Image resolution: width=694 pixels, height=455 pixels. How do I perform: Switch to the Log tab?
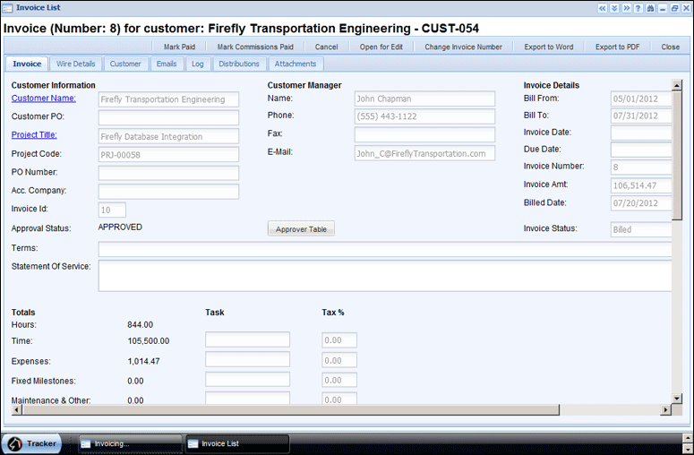click(197, 64)
